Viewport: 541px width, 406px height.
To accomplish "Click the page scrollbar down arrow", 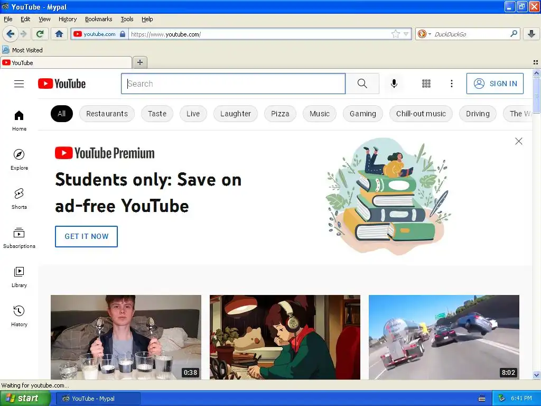I will pos(536,375).
